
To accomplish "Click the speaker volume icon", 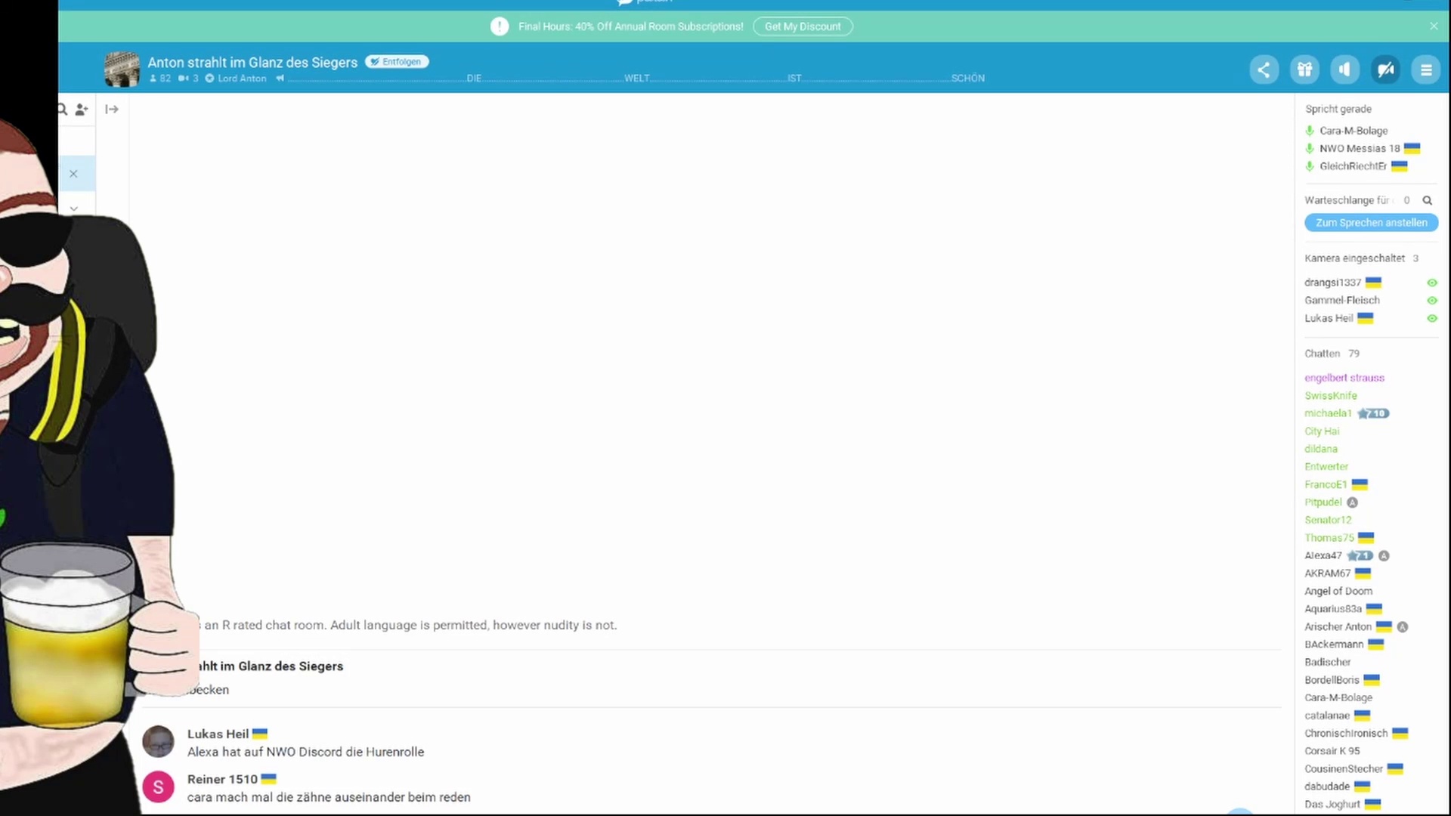I will pos(1344,70).
